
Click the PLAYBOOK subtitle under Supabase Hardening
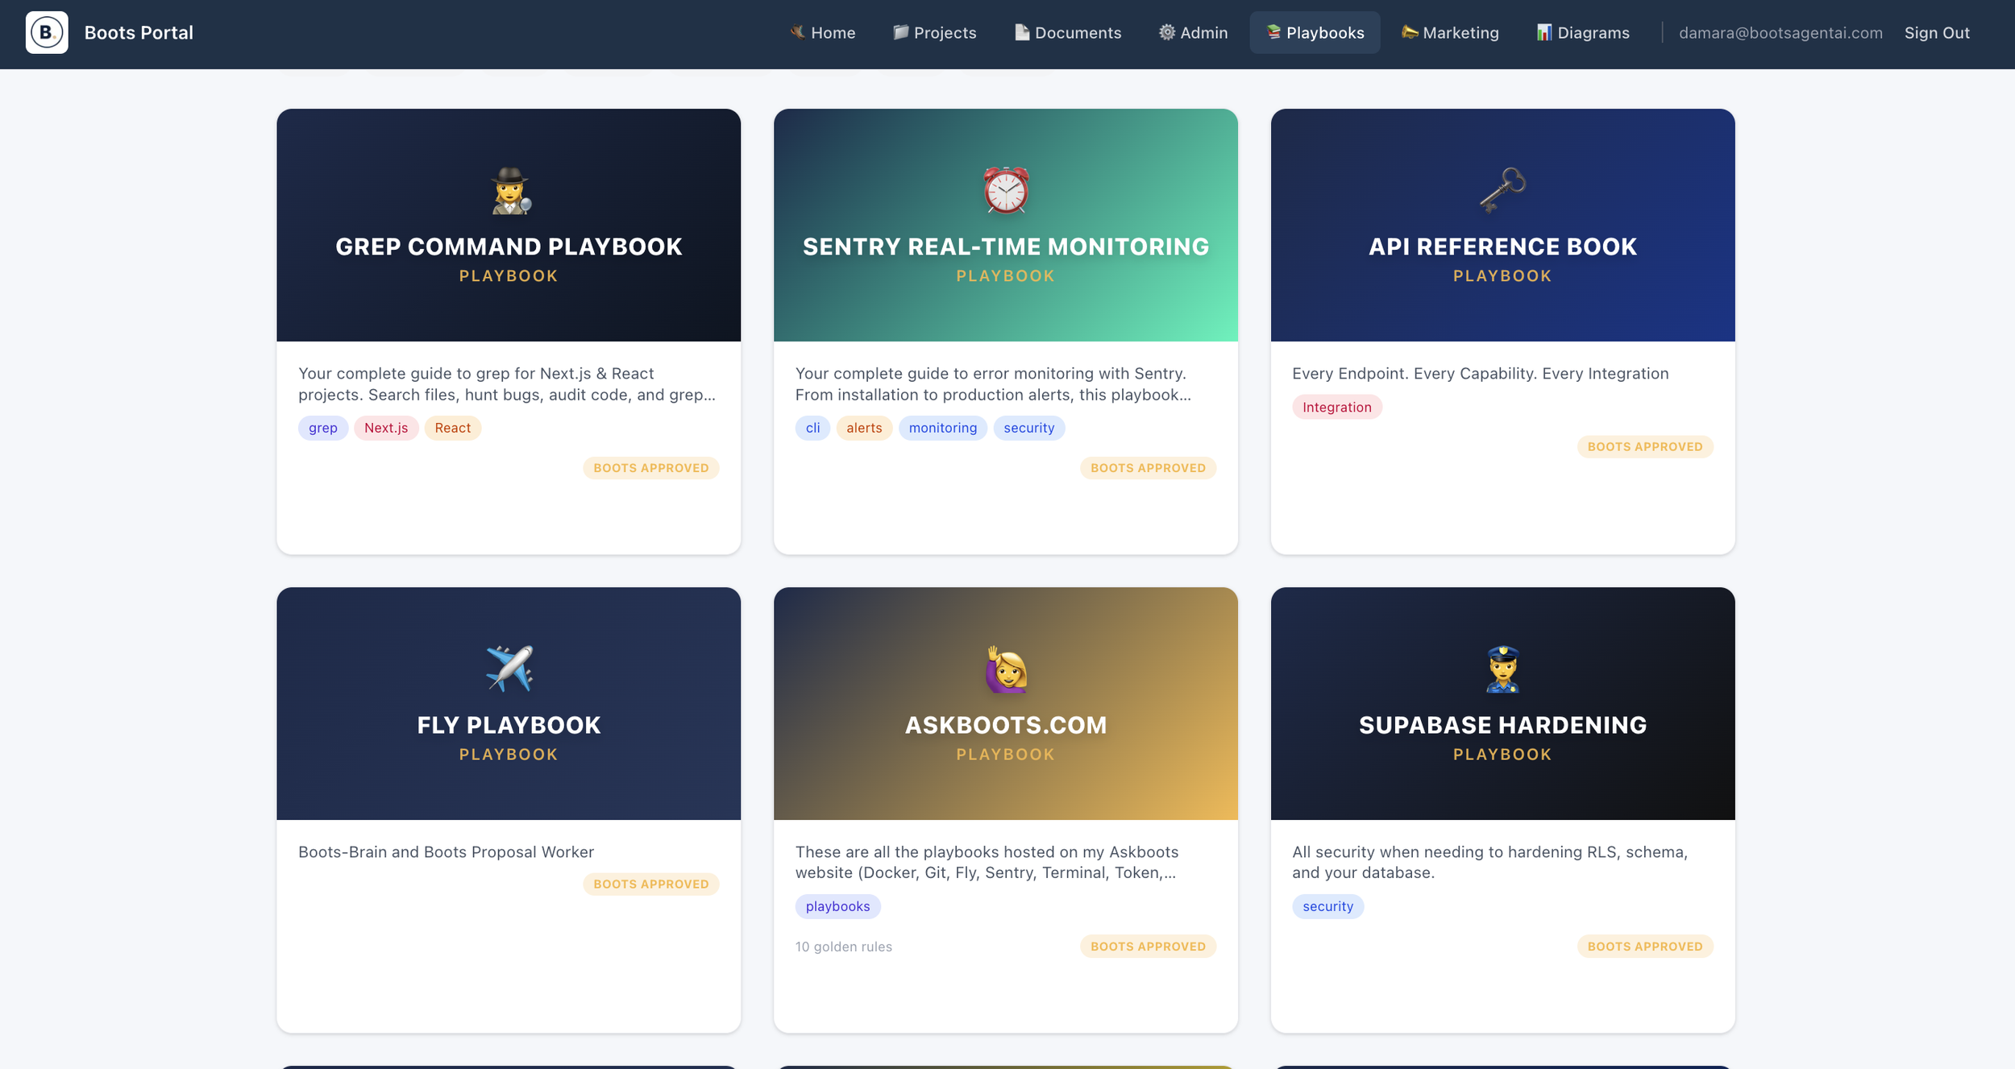coord(1502,755)
